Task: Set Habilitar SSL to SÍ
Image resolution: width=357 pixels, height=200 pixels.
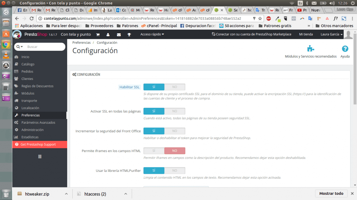Action: (154, 87)
